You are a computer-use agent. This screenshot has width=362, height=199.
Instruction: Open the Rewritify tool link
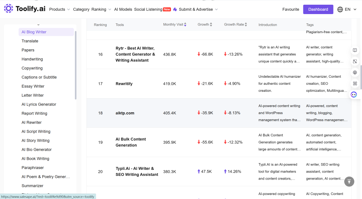[x=124, y=84]
